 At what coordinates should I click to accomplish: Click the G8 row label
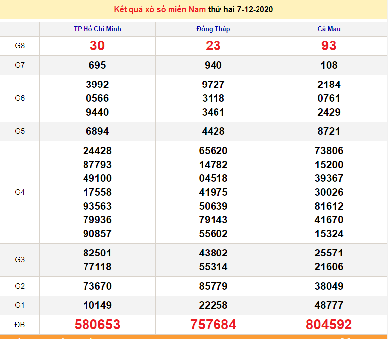(x=20, y=46)
